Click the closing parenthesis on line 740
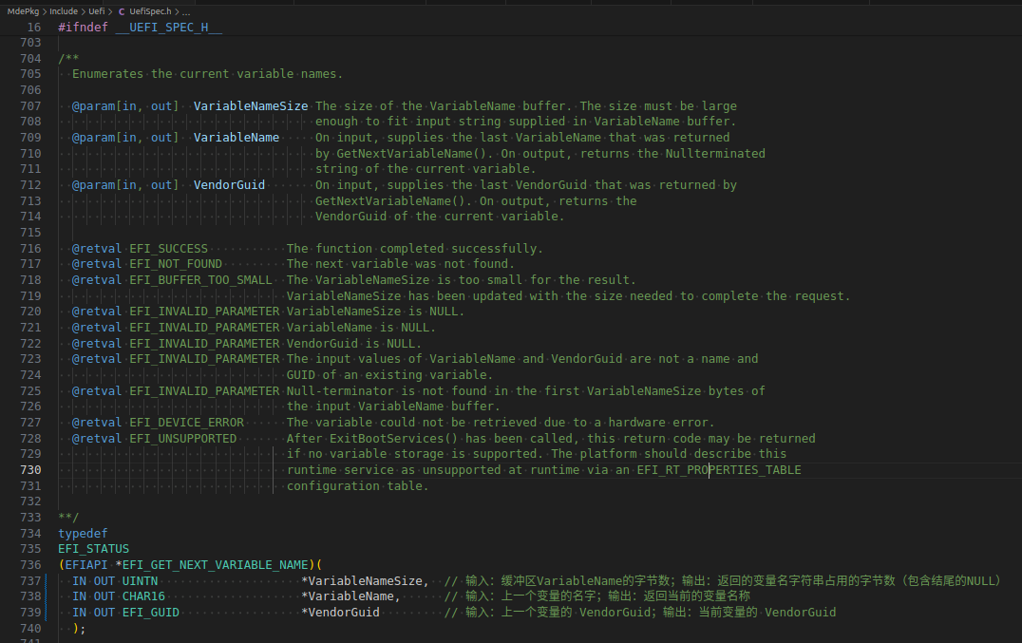 coord(76,628)
